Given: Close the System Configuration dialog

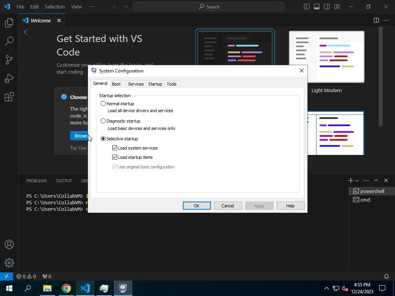Looking at the screenshot, I should pos(302,71).
